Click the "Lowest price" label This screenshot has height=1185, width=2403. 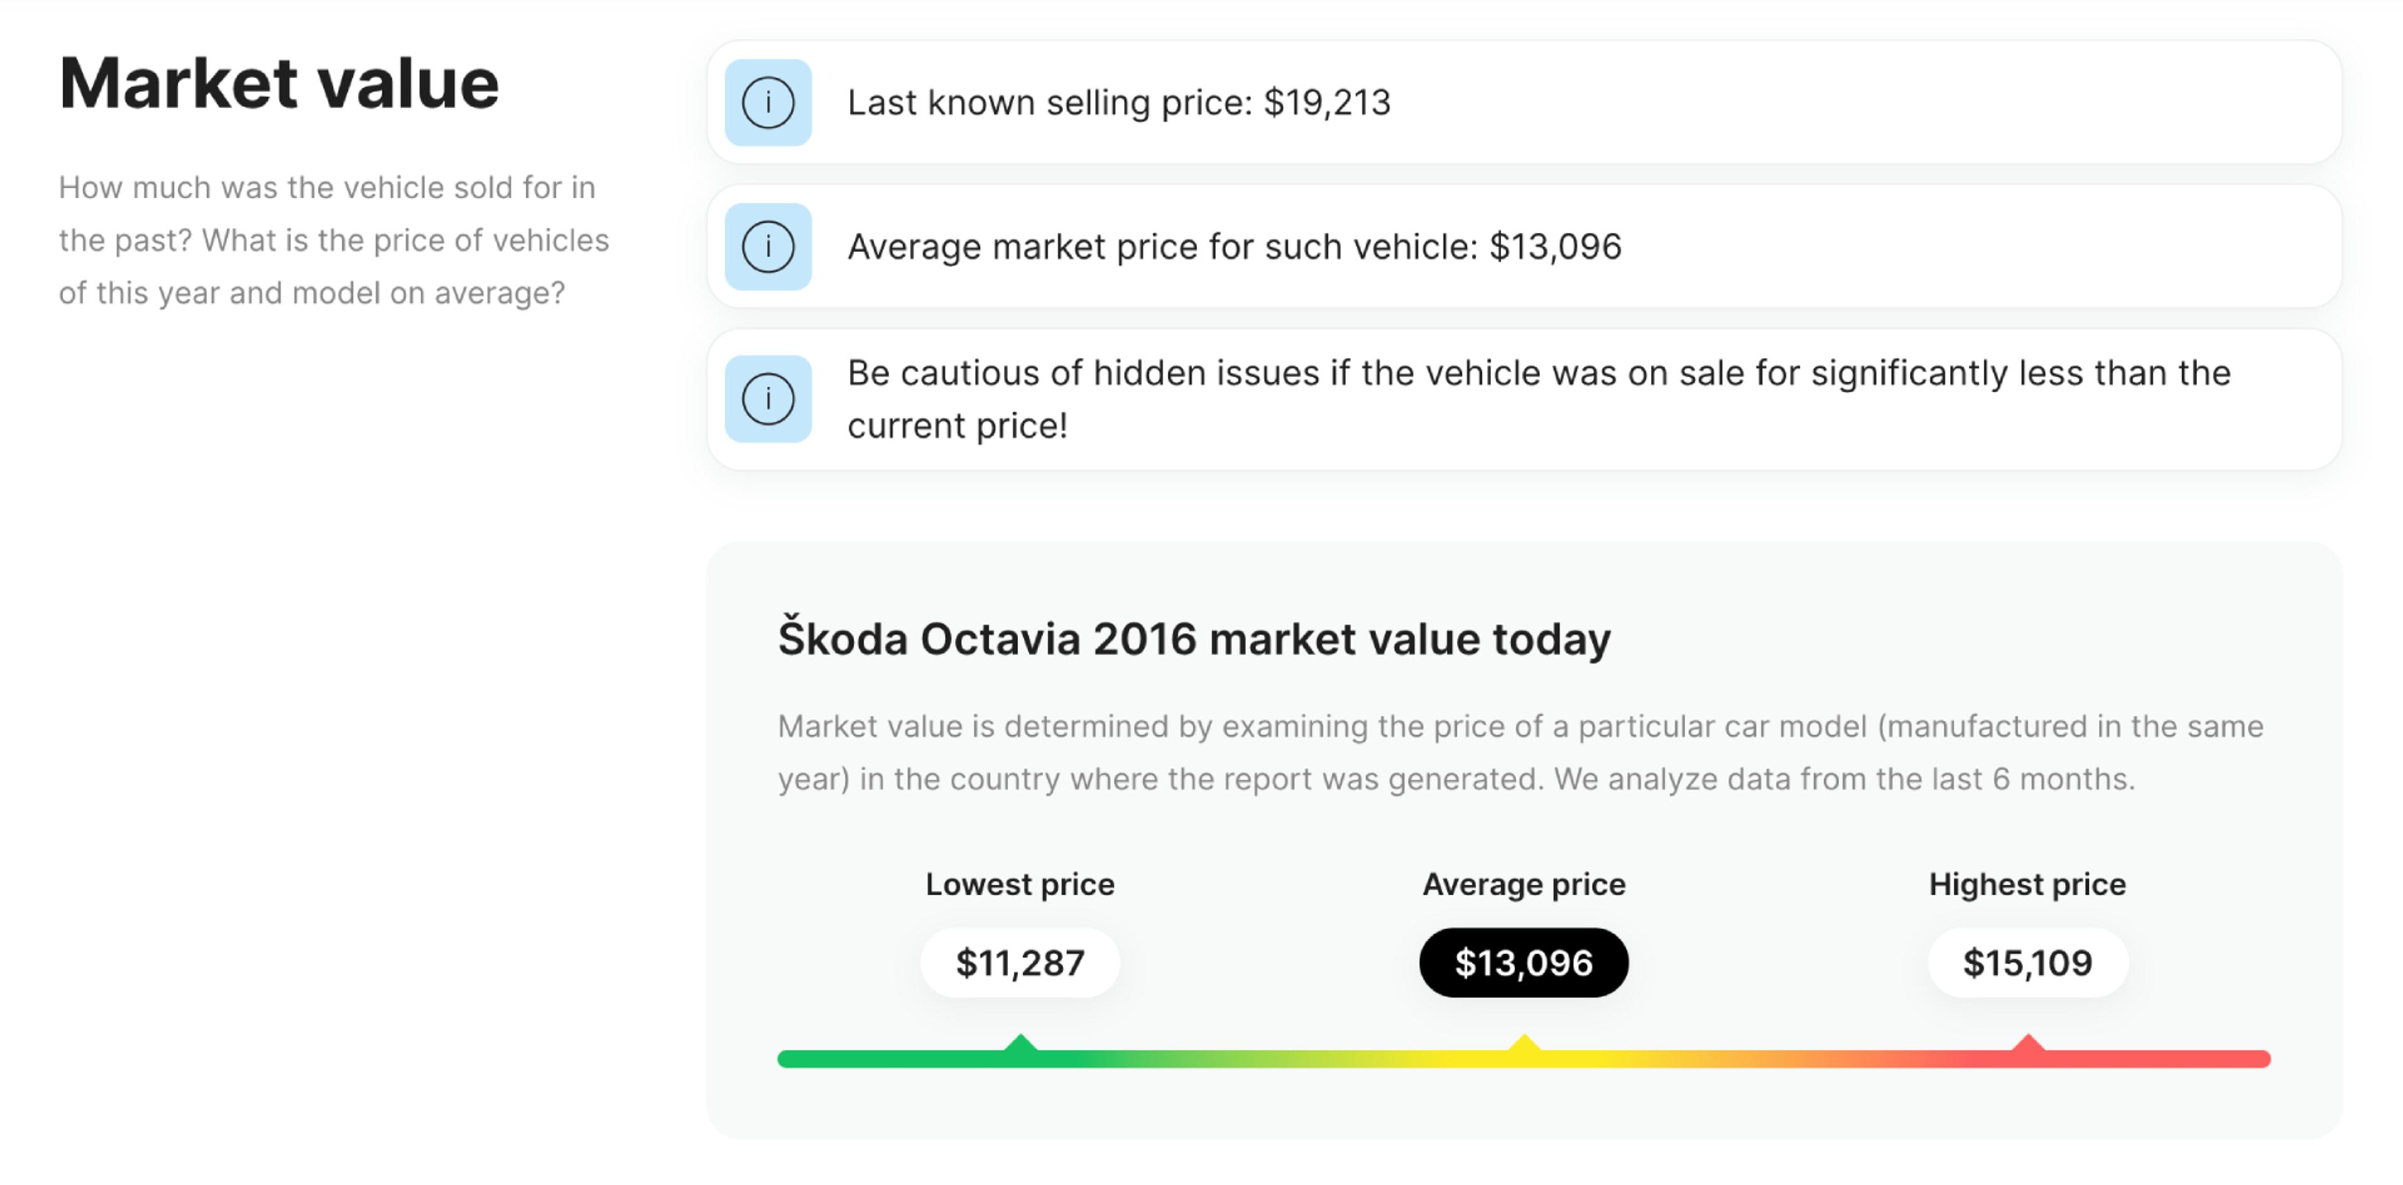[x=1019, y=884]
